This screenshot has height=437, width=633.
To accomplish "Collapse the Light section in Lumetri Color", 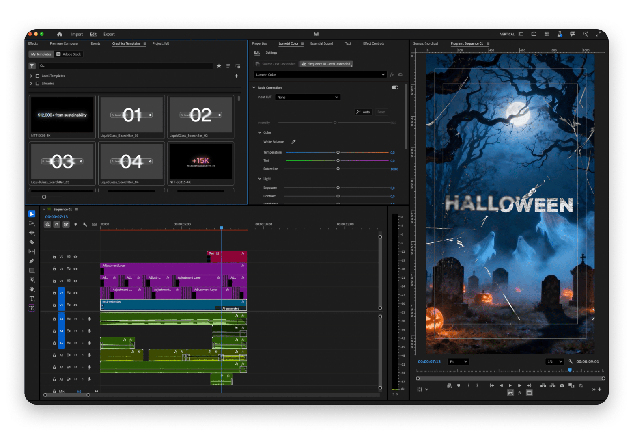I will click(260, 179).
